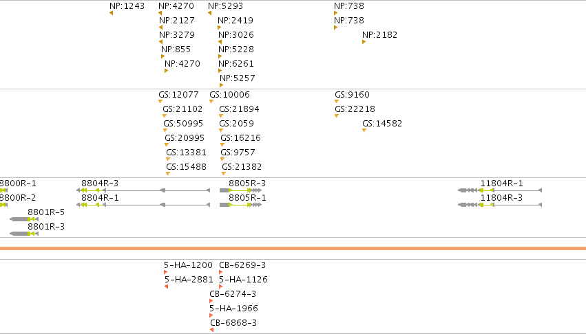Select the NP:5293 feature label
586x334 pixels.
pyautogui.click(x=225, y=6)
